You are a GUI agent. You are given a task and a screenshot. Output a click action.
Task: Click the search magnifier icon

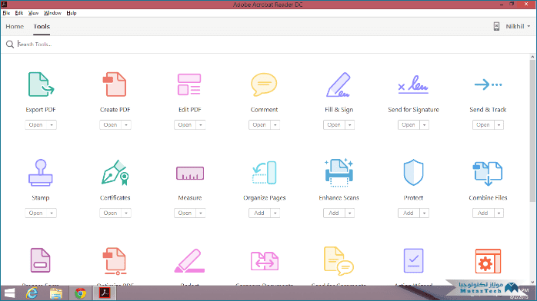10,44
